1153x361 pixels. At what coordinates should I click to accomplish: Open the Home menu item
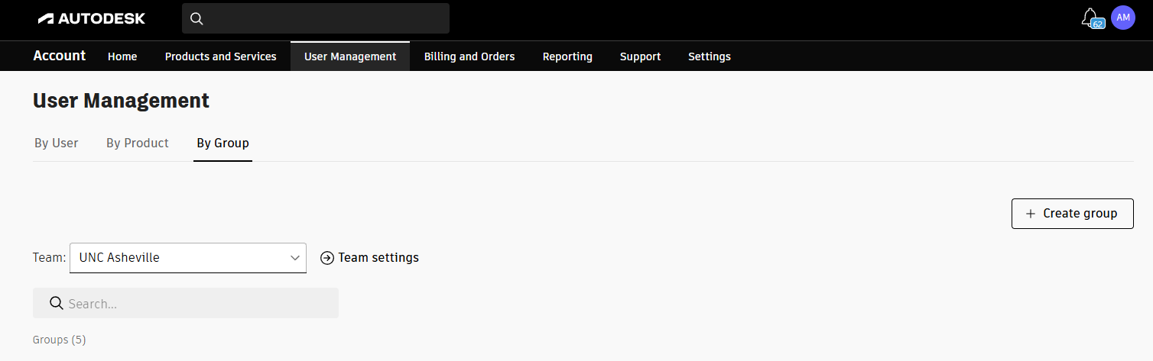(x=122, y=56)
